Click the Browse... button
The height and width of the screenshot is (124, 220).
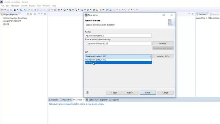[163, 43]
